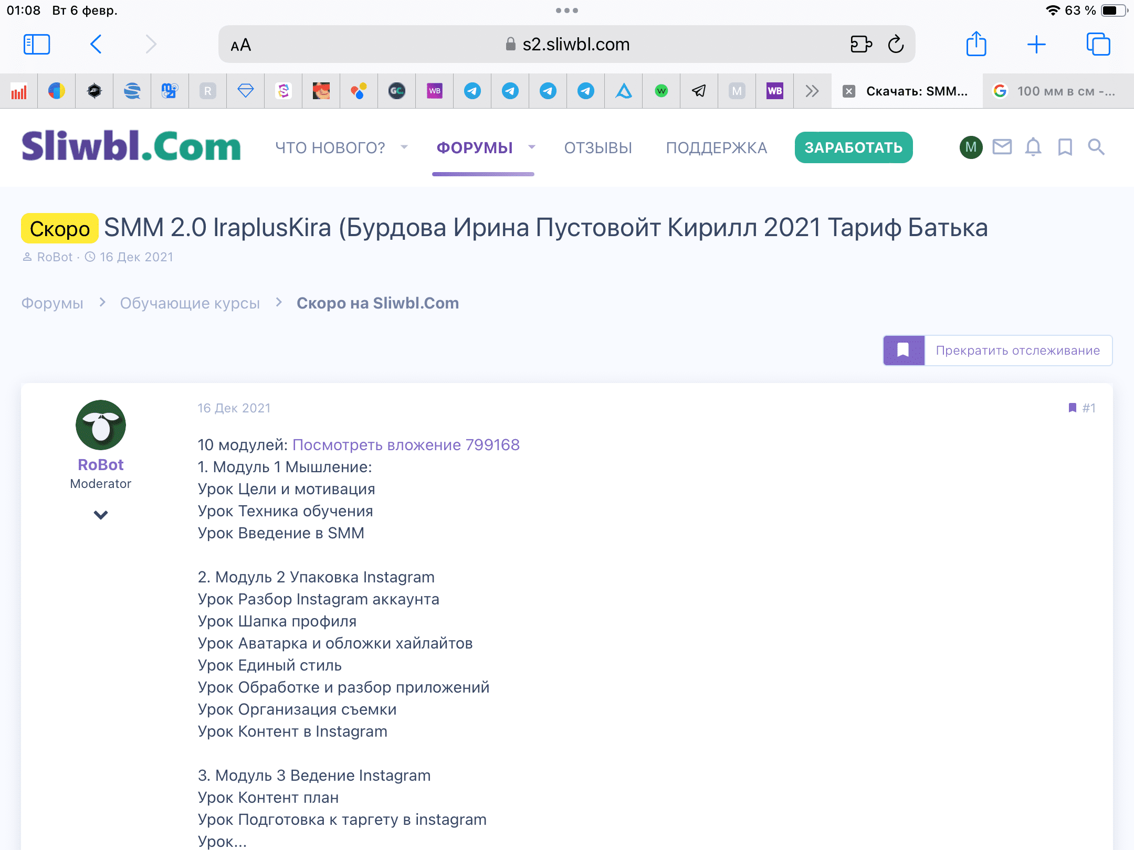Open 'Посмотреть вложение 799168' link
This screenshot has width=1134, height=850.
click(x=406, y=445)
